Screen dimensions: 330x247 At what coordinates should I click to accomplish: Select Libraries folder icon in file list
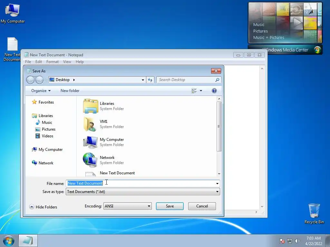(x=90, y=106)
